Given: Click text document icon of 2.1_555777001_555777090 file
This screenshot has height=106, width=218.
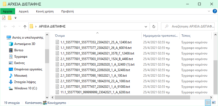Looking at the screenshot, I should pyautogui.click(x=57, y=76).
